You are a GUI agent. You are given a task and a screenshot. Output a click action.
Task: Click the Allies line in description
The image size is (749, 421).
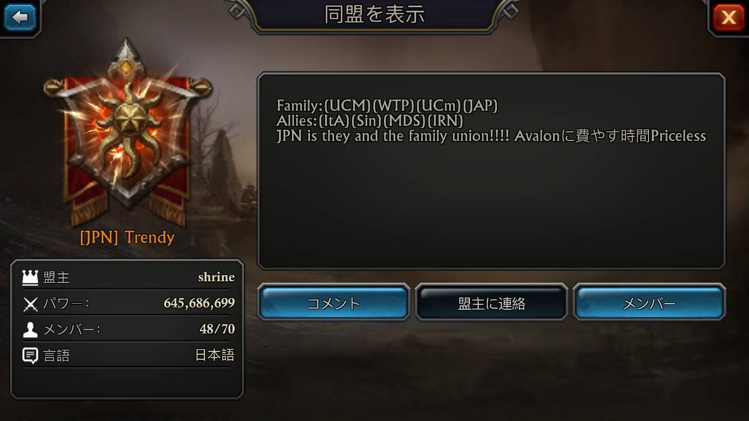click(x=370, y=120)
